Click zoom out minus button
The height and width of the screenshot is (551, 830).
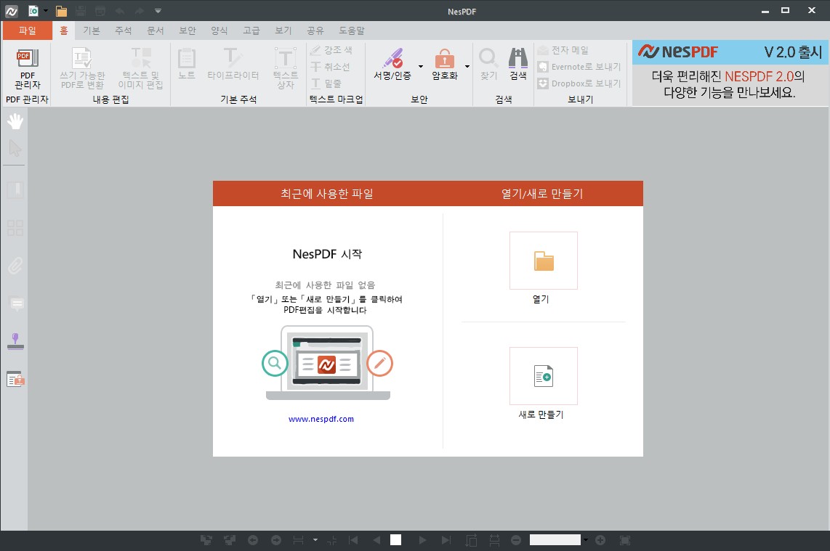pos(516,540)
